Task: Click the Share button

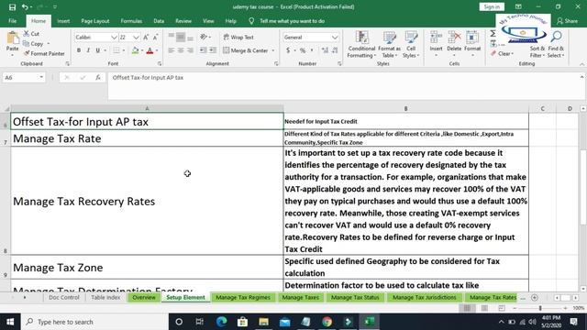Action: coord(567,21)
